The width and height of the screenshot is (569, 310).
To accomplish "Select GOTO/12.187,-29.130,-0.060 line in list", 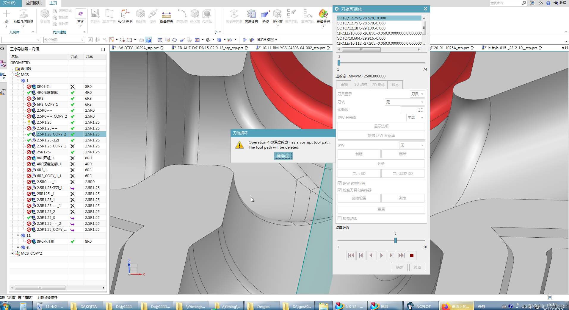I will point(379,28).
